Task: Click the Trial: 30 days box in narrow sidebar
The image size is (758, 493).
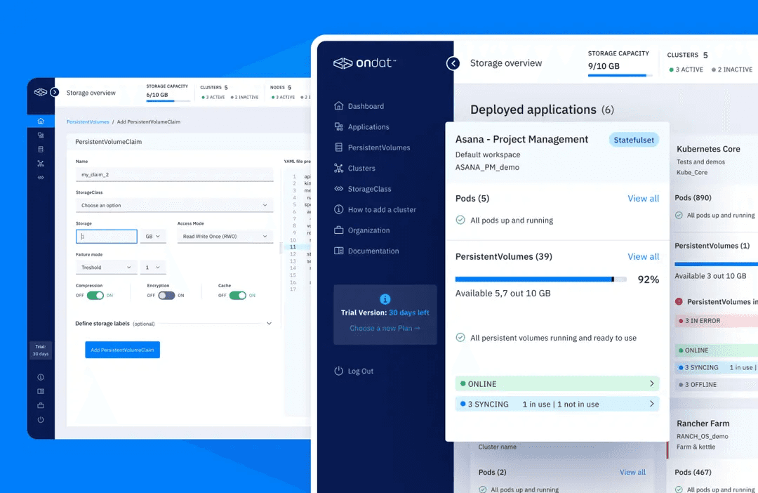Action: 41,350
